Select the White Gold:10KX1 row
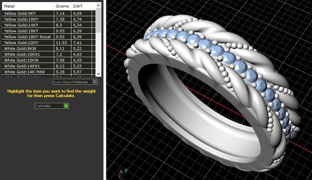The height and width of the screenshot is (180, 312). (x=49, y=54)
